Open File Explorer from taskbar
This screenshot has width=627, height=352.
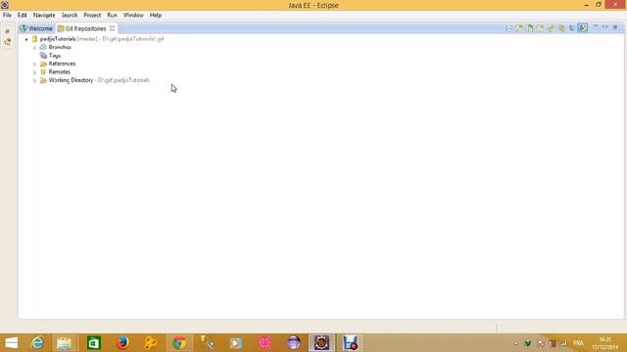point(64,343)
